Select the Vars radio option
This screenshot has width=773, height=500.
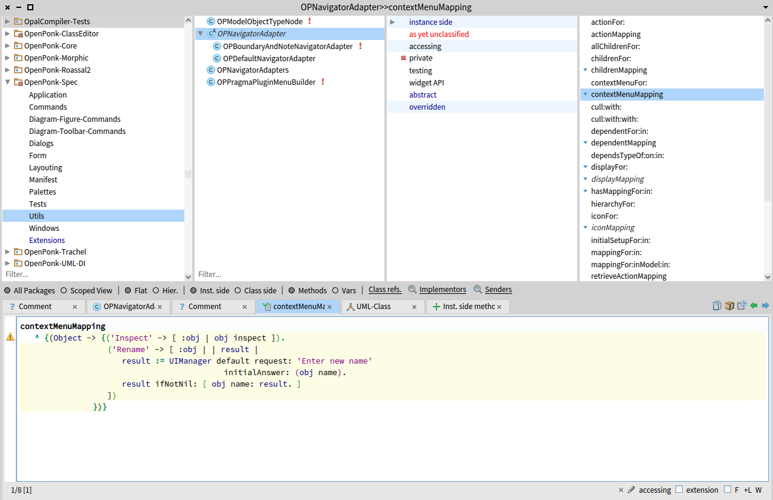coord(335,290)
